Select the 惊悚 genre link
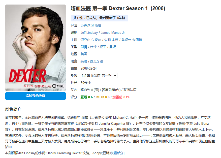 click(93, 47)
